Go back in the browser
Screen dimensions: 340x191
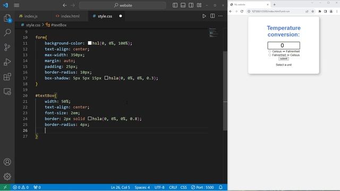pyautogui.click(x=231, y=11)
